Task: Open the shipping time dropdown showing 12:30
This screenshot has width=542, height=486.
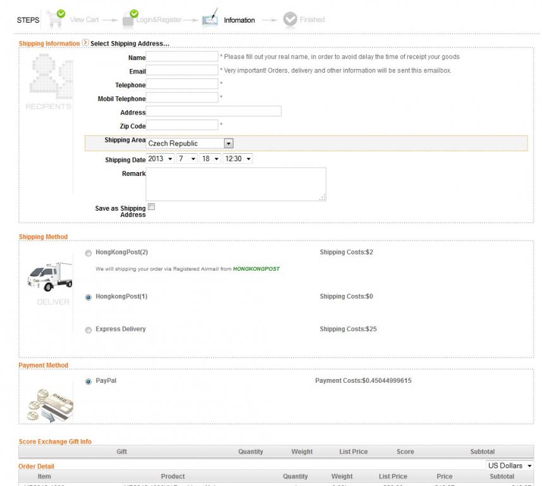Action: pyautogui.click(x=238, y=159)
